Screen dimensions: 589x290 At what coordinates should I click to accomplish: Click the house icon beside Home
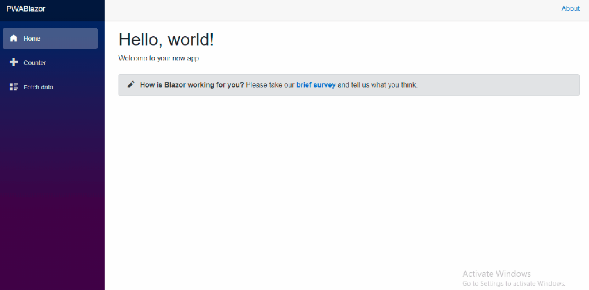pyautogui.click(x=14, y=39)
